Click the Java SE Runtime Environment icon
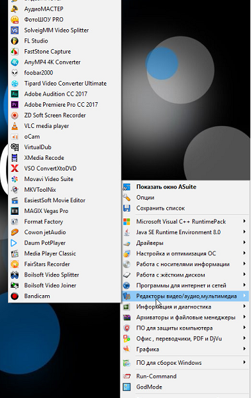Image resolution: width=251 pixels, height=398 pixels. pyautogui.click(x=126, y=232)
